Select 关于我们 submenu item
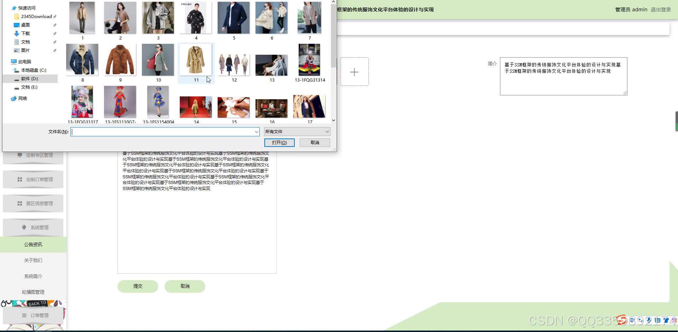Image resolution: width=678 pixels, height=332 pixels. 33,260
